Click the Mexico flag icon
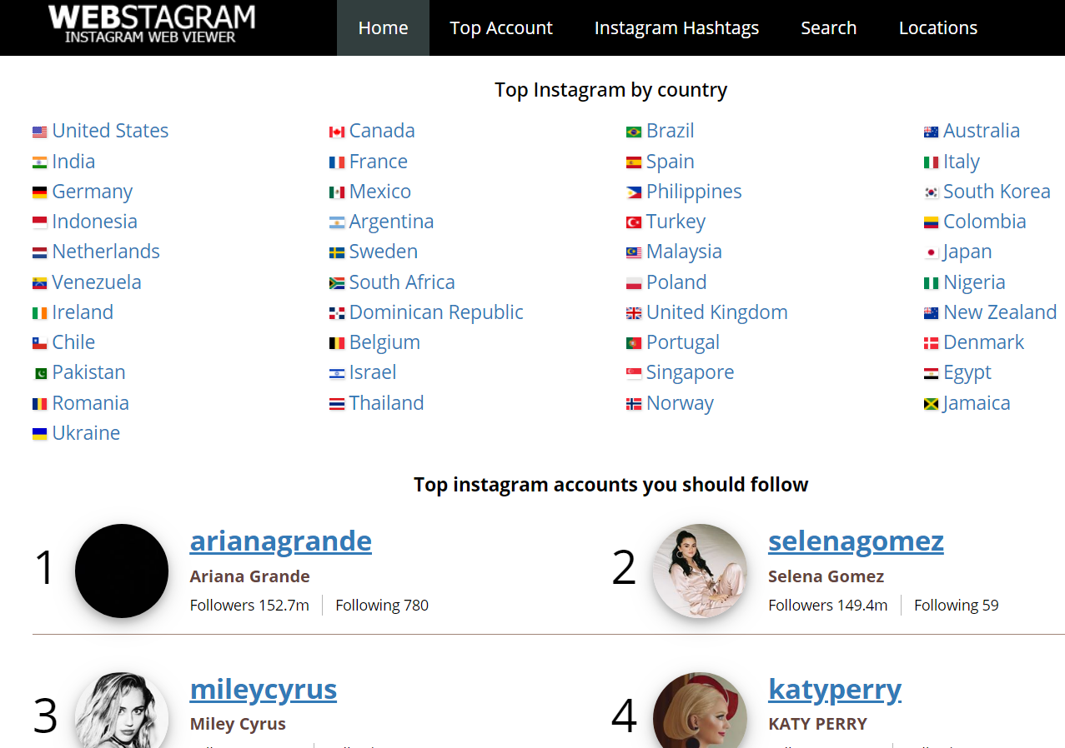The width and height of the screenshot is (1065, 748). pos(337,192)
